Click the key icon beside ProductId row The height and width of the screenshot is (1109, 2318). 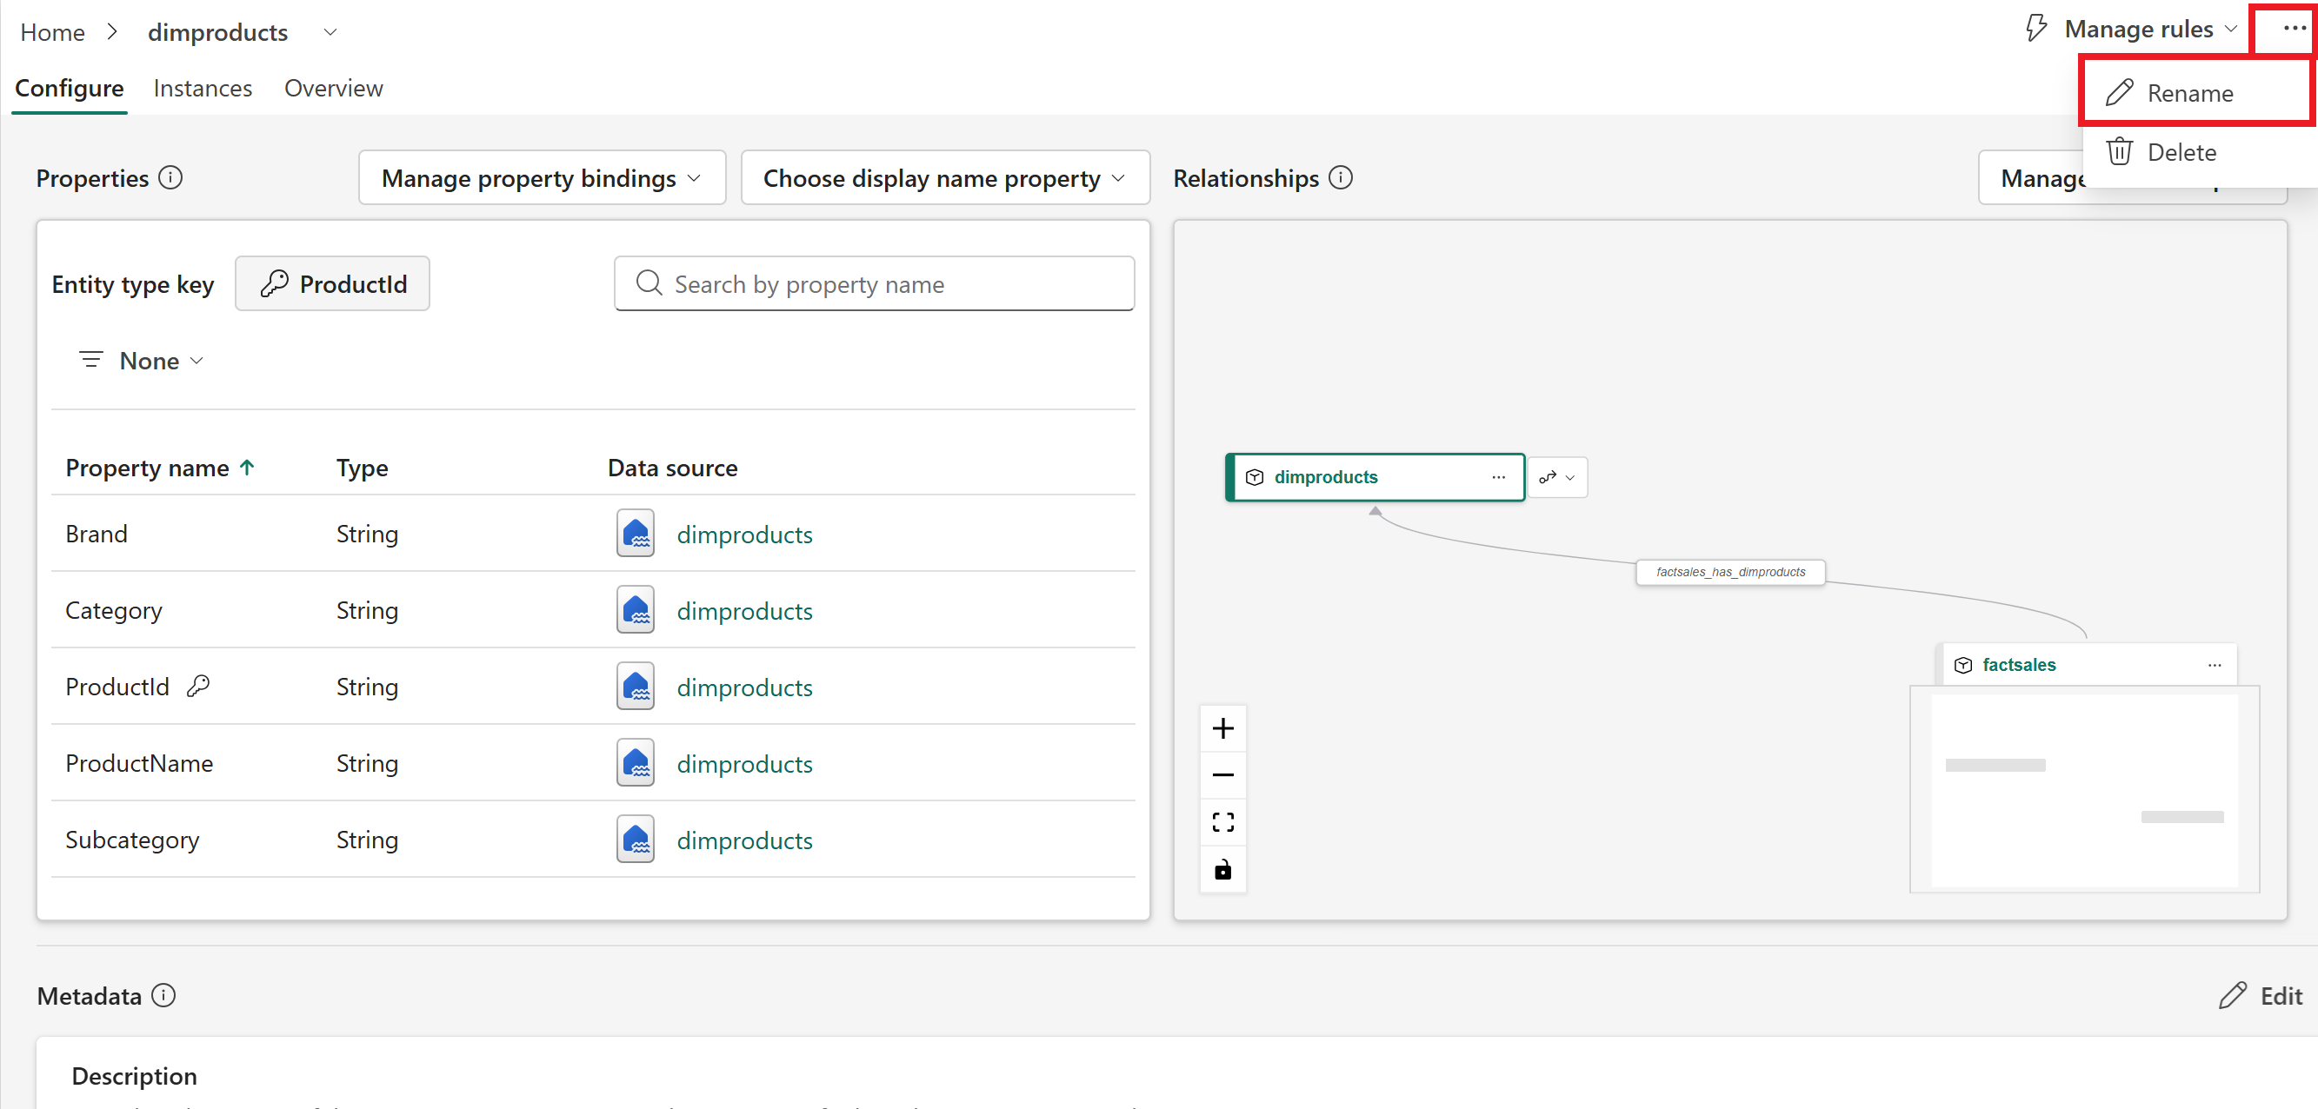[x=198, y=687]
